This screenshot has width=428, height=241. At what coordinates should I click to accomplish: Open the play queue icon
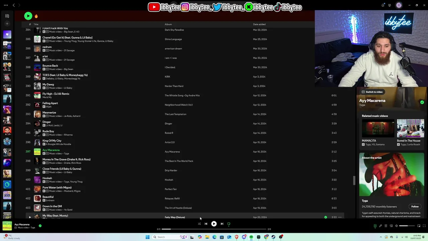[386, 226]
